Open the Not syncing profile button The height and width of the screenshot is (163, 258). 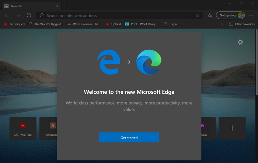[230, 15]
